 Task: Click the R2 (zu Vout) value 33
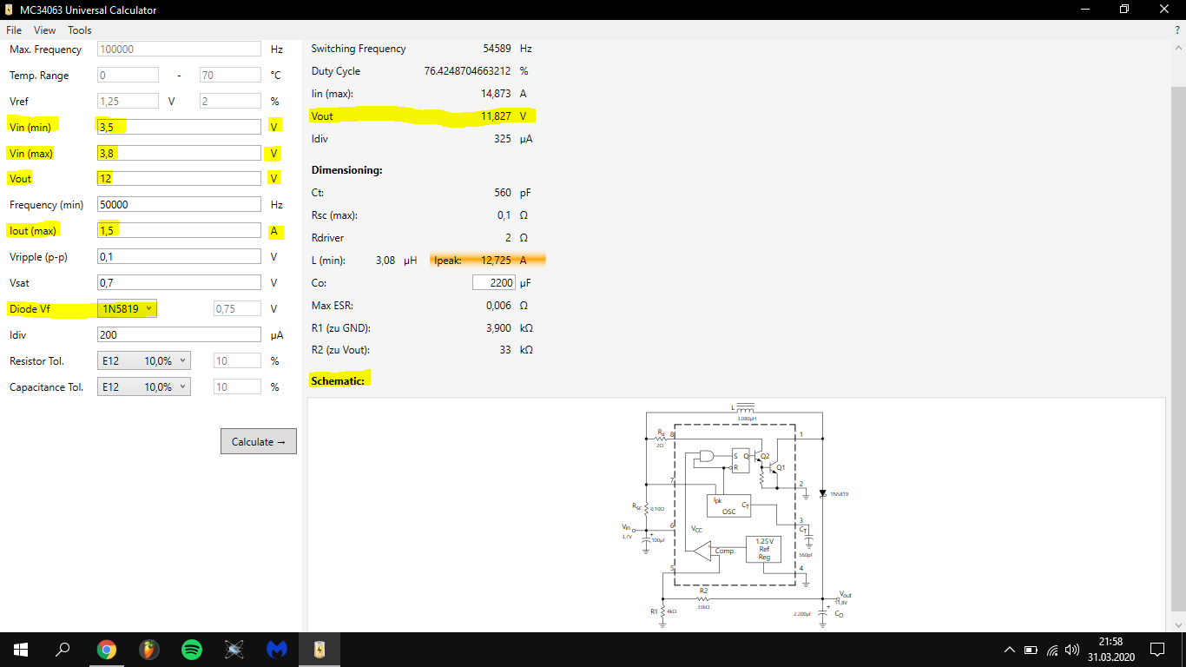(x=505, y=350)
